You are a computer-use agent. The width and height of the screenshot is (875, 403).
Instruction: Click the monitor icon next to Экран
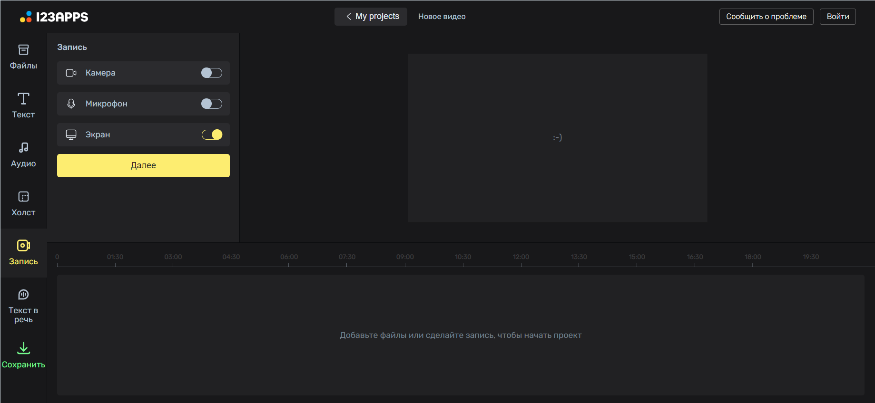(x=71, y=135)
